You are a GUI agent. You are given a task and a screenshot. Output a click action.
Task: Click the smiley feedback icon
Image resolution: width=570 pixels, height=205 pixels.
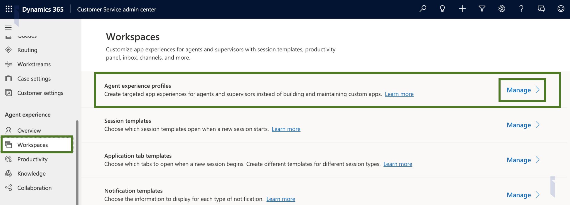(x=561, y=9)
